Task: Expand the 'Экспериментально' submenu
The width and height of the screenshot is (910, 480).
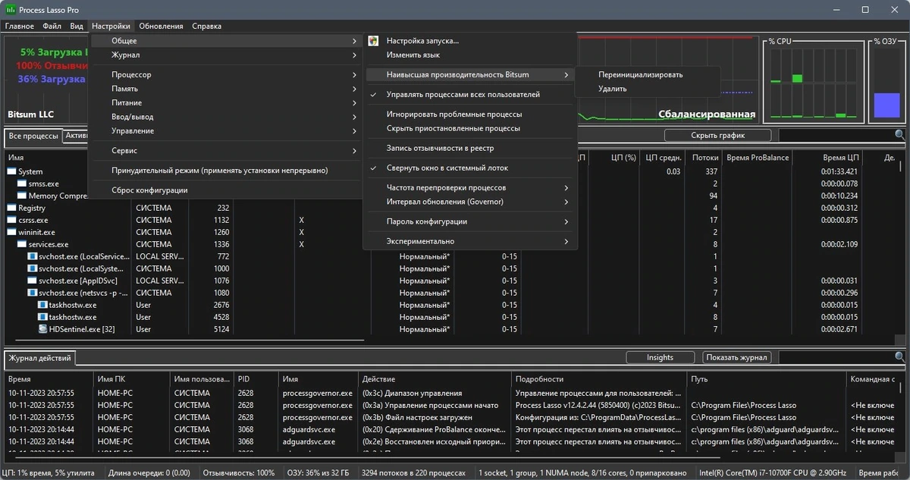Action: tap(470, 241)
